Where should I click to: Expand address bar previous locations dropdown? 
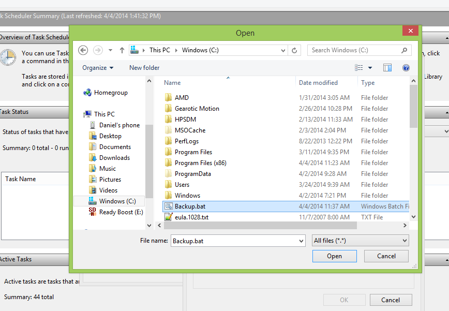[x=283, y=50]
